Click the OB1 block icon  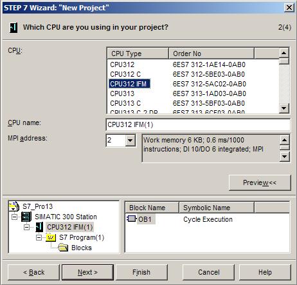pyautogui.click(x=132, y=219)
